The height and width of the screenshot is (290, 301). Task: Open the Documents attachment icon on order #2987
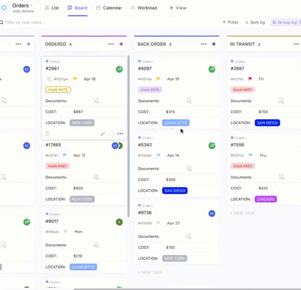96,100
